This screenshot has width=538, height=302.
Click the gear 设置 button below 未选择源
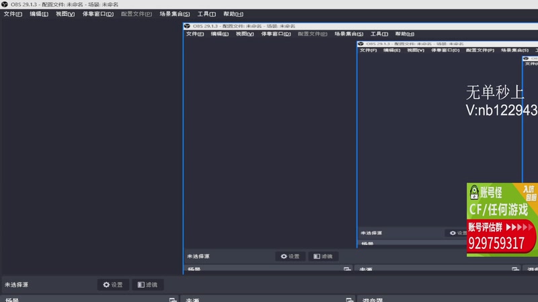coord(113,285)
